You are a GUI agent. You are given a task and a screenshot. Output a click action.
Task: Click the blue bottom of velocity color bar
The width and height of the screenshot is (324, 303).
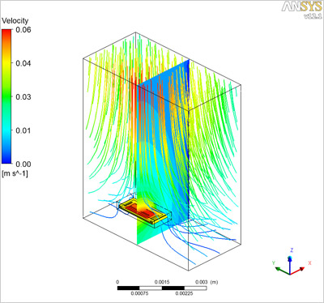[x=6, y=158]
